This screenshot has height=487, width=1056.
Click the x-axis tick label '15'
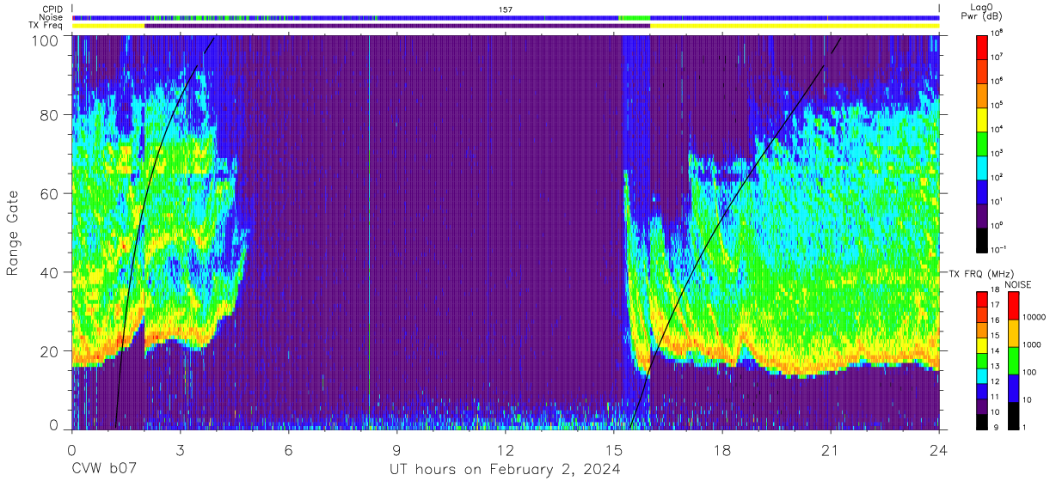point(614,450)
